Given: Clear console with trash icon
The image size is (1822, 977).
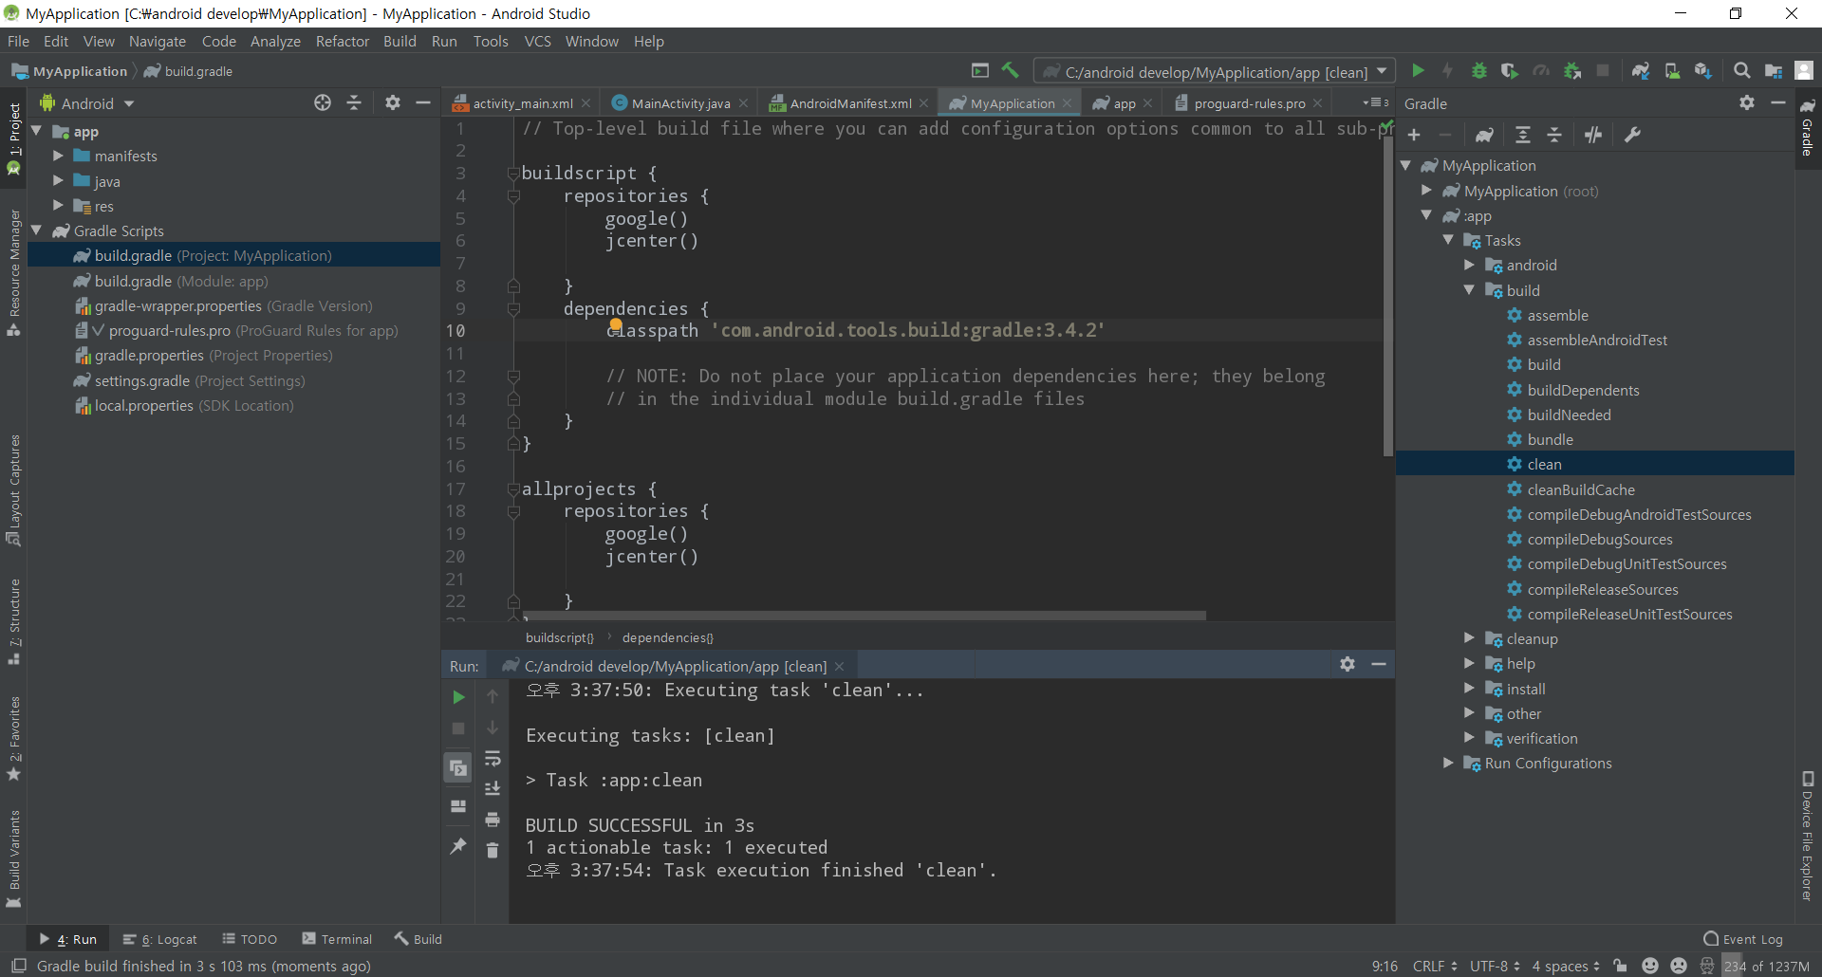Looking at the screenshot, I should (x=493, y=850).
